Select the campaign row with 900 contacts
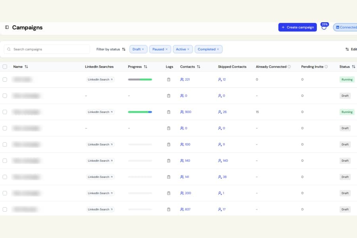This screenshot has height=238, width=357. pos(5,112)
